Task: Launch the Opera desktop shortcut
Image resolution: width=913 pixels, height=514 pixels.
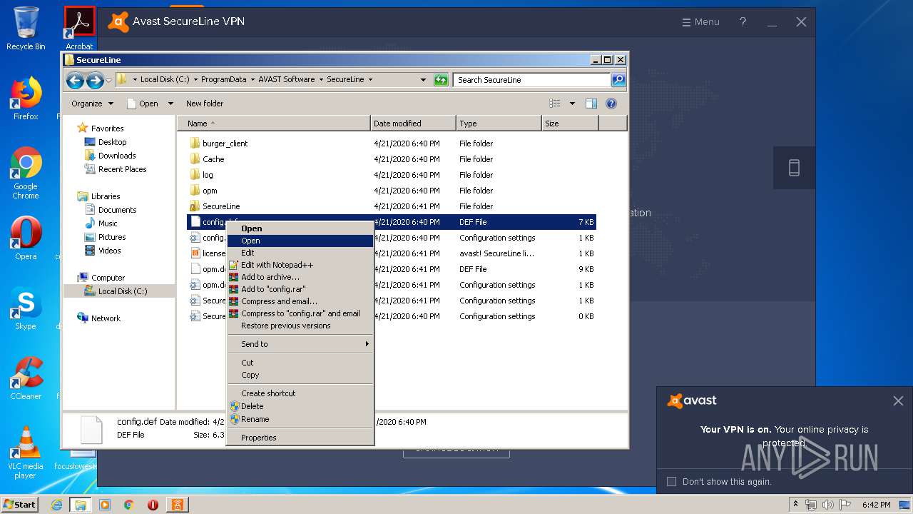Action: (x=26, y=238)
